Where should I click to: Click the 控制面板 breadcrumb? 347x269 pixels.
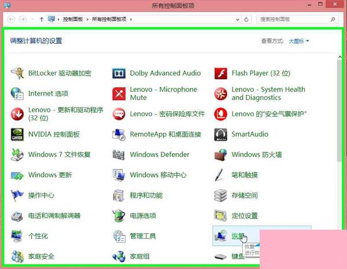pyautogui.click(x=73, y=19)
